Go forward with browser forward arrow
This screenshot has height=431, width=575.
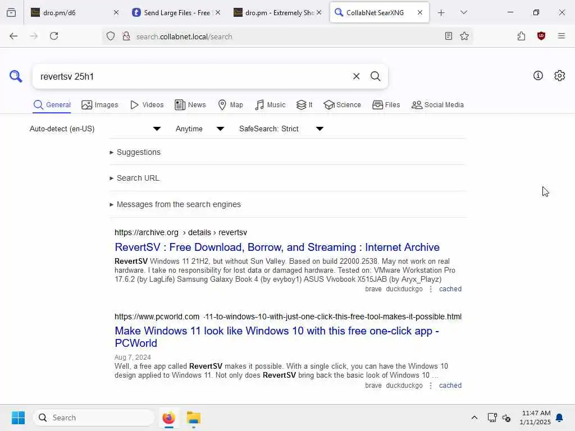click(34, 36)
